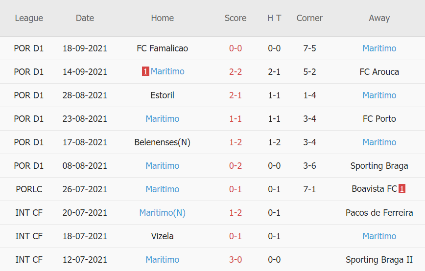The image size is (425, 271).
Task: Select FC Porto team name
Action: pos(379,119)
